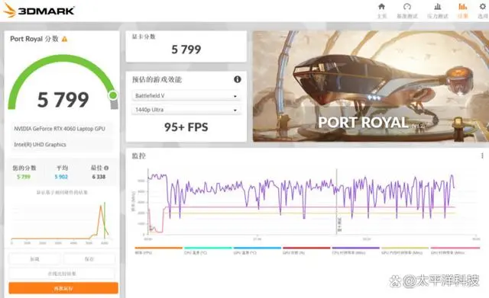Open the three-dot menu in monitoring panel
489x298 pixels.
coord(482,155)
